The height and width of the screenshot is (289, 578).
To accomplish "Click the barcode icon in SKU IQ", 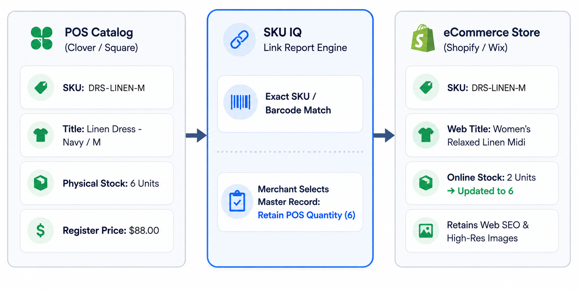I will click(x=240, y=102).
